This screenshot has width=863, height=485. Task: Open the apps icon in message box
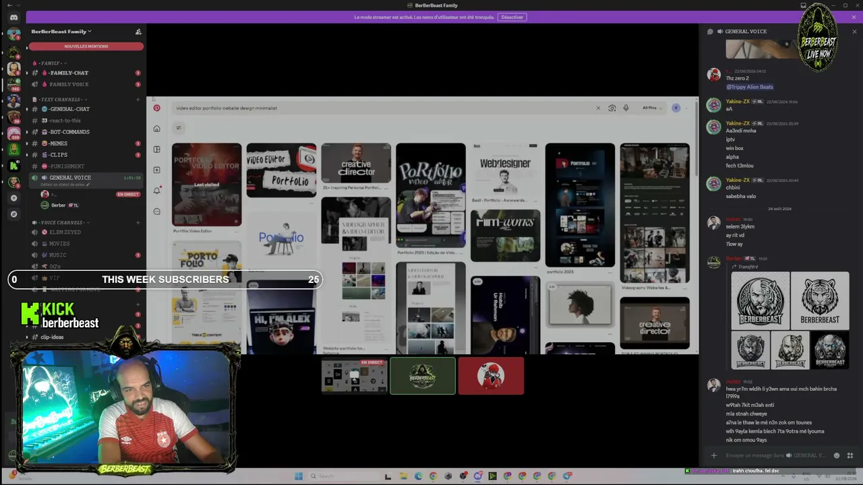[x=850, y=455]
